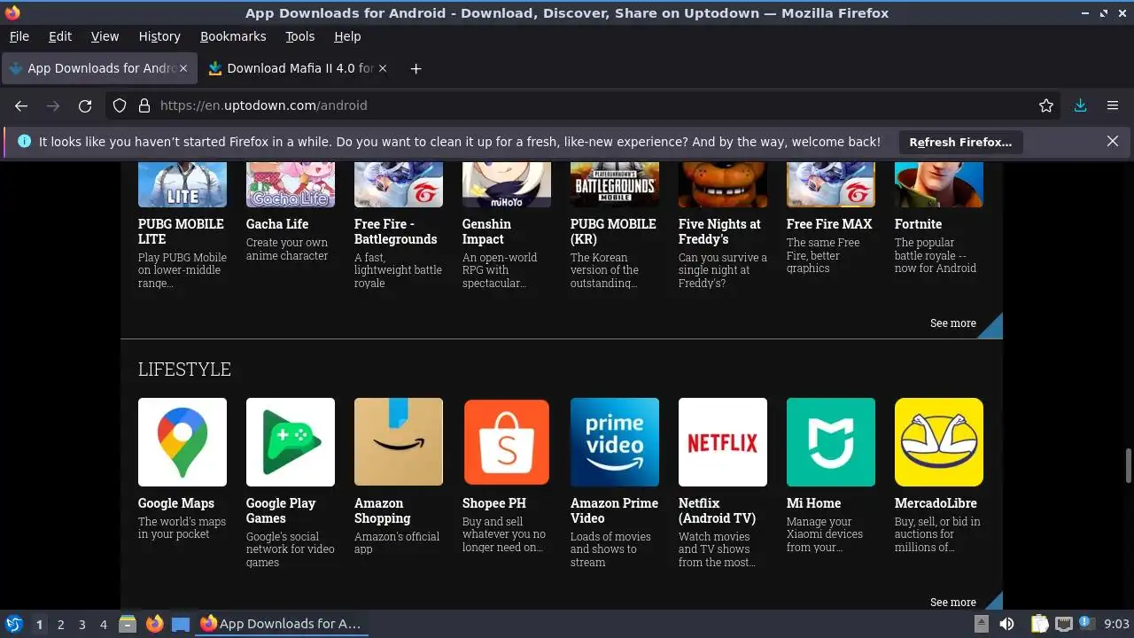Click See more under Lifestyle section
1134x638 pixels.
click(953, 603)
